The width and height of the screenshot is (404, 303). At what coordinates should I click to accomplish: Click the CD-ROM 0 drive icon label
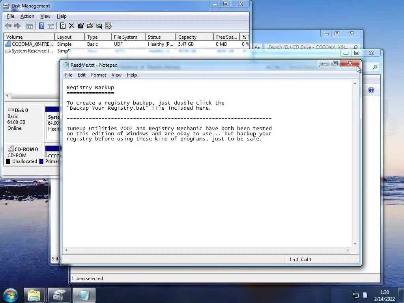pos(22,149)
